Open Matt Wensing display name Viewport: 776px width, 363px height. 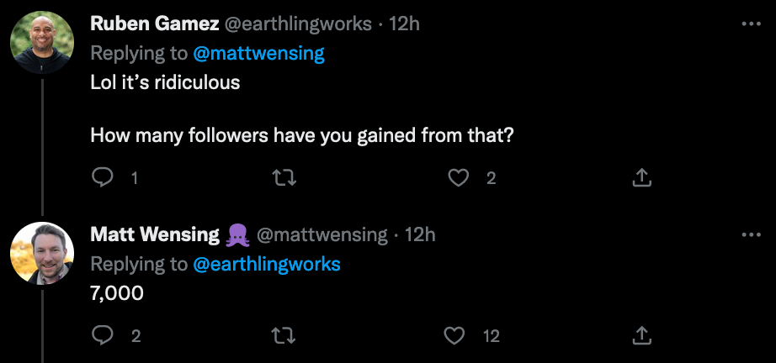pos(154,234)
